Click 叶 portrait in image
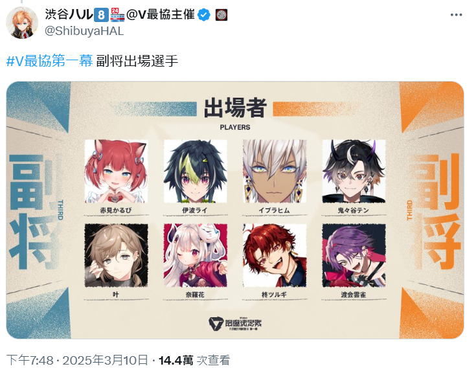The width and height of the screenshot is (476, 373). [117, 256]
